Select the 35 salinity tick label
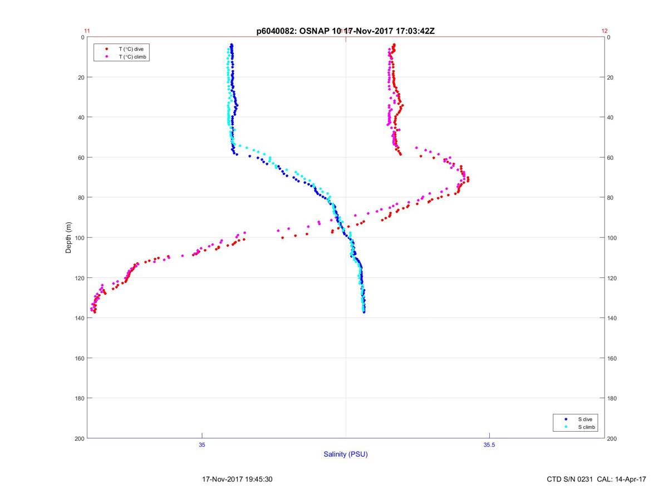668x493 pixels. pyautogui.click(x=202, y=445)
